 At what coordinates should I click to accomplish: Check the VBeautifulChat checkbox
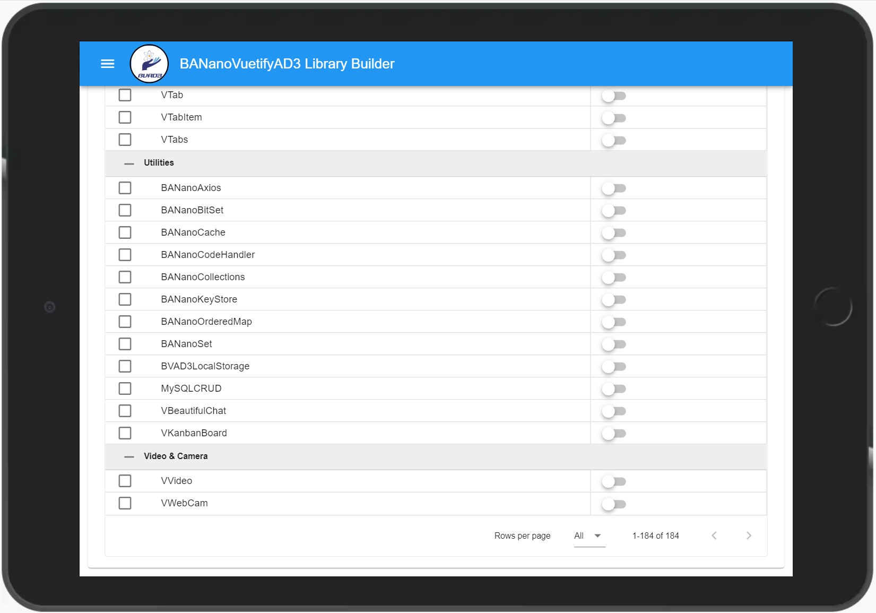[x=125, y=410]
